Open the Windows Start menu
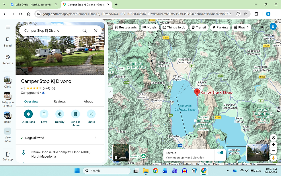 (x=77, y=171)
